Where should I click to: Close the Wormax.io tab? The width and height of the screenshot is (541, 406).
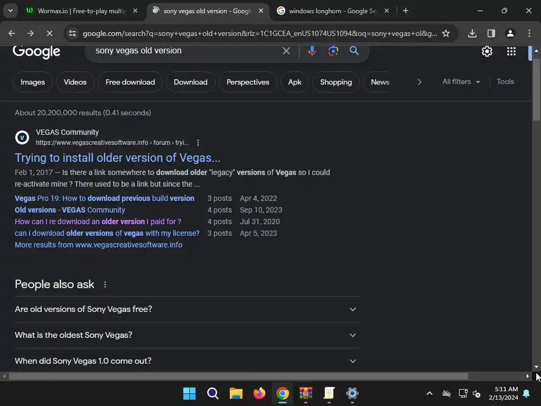135,11
